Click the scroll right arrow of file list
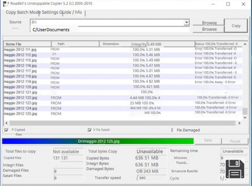The height and width of the screenshot is (186, 252). point(239,123)
